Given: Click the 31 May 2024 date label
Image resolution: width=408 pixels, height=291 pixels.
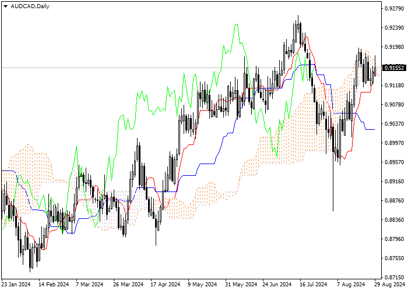Looking at the screenshot, I should [241, 285].
